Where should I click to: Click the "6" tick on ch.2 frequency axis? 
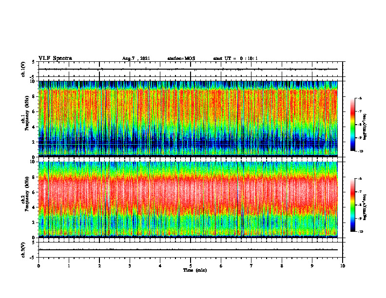click(x=34, y=192)
